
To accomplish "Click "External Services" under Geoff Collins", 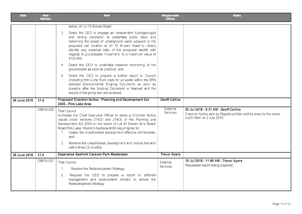I will [170, 111].
